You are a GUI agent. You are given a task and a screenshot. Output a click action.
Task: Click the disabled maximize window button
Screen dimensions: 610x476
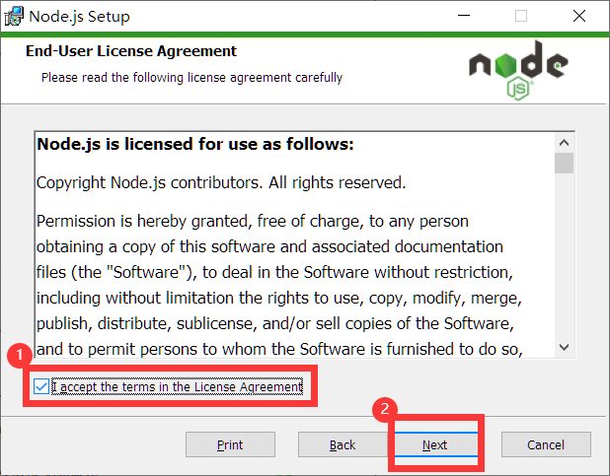coord(521,16)
